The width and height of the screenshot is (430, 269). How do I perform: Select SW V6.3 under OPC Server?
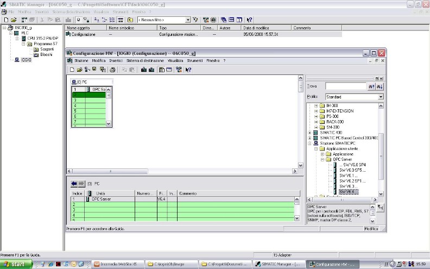349,186
